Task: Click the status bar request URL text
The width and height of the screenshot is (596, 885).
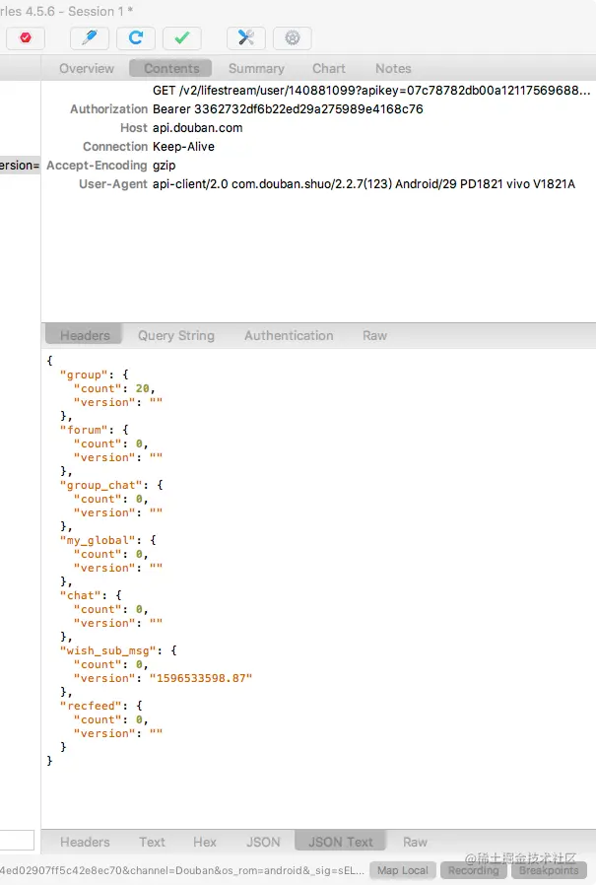Action: tap(182, 870)
